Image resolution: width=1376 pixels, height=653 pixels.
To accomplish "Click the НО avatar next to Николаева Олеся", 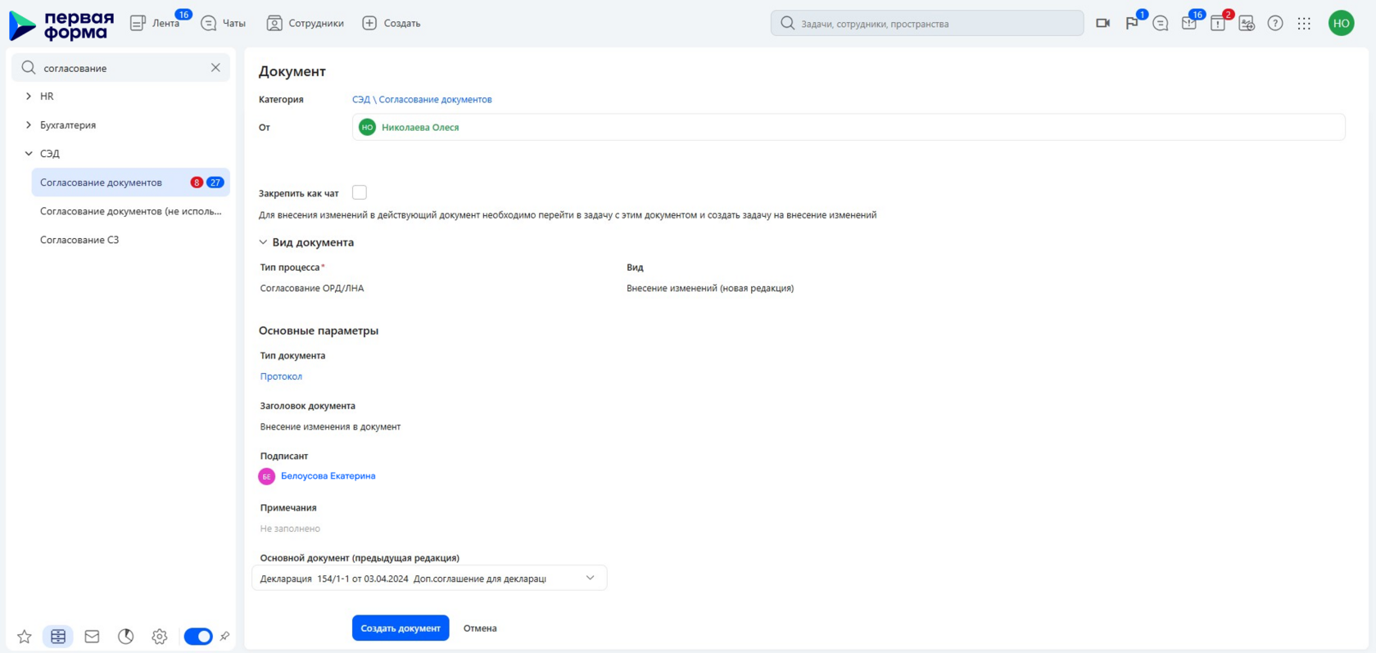I will [367, 128].
